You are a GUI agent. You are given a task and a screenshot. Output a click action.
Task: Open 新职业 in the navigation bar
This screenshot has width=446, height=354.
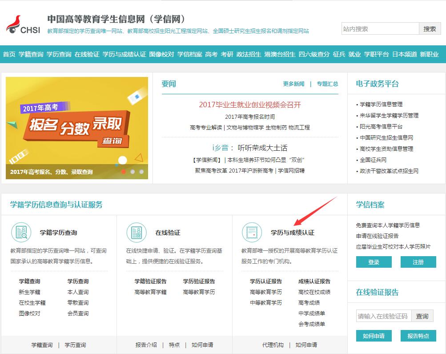[429, 54]
